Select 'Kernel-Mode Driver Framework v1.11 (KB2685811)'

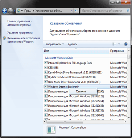click(x=75, y=72)
